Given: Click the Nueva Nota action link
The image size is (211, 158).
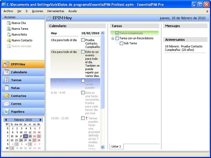Looking at the screenshot, I should coord(19,34).
